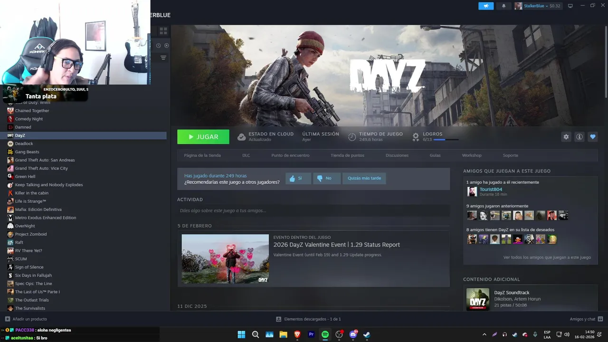Viewport: 608px width, 342px height.
Task: Open the Discusiones tab
Action: (397, 155)
